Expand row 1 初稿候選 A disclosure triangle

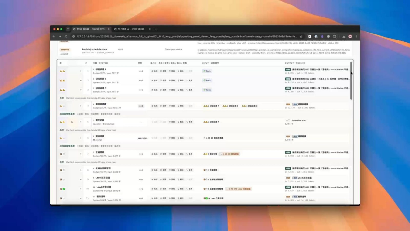click(x=81, y=71)
